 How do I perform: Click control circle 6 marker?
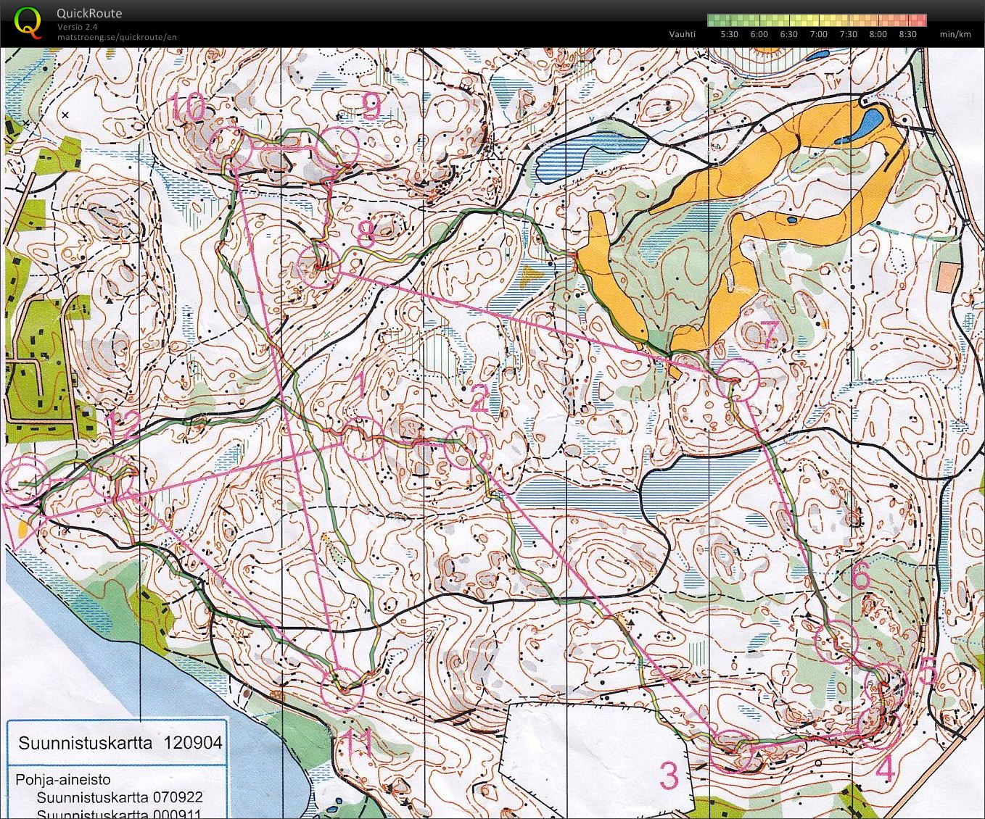click(x=837, y=642)
